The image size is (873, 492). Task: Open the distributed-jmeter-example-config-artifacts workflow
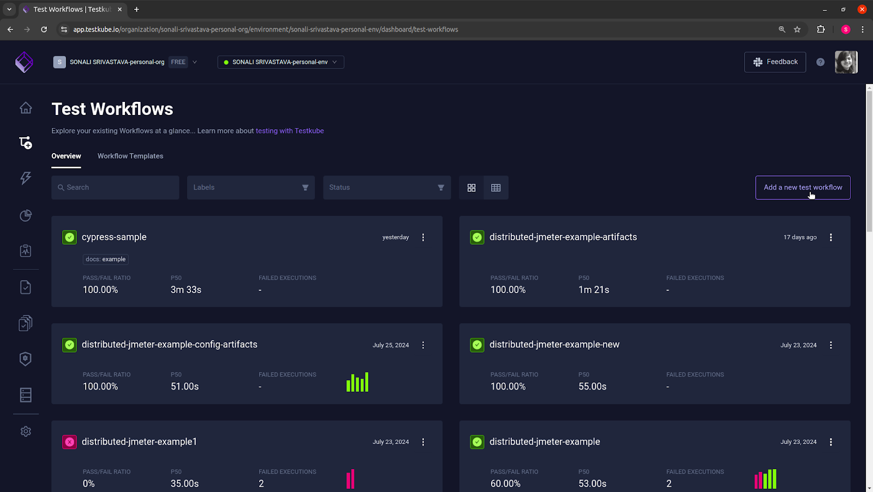pos(170,344)
